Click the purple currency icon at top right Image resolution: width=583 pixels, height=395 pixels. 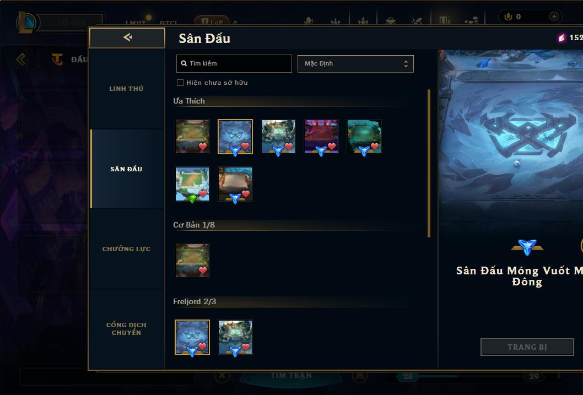click(562, 37)
